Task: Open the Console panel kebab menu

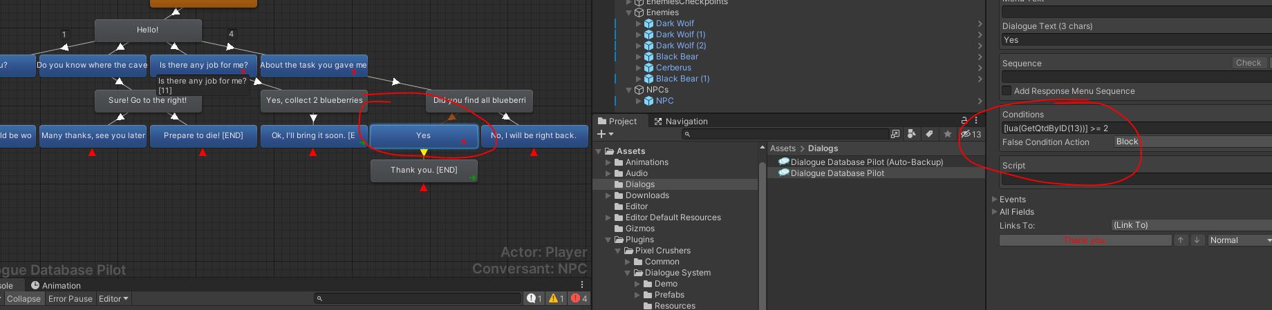Action: [582, 284]
